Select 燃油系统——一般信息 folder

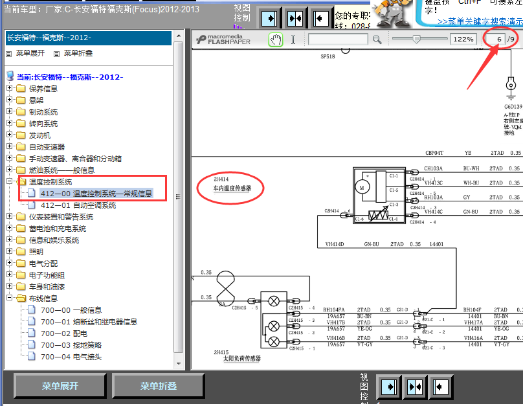click(x=61, y=170)
